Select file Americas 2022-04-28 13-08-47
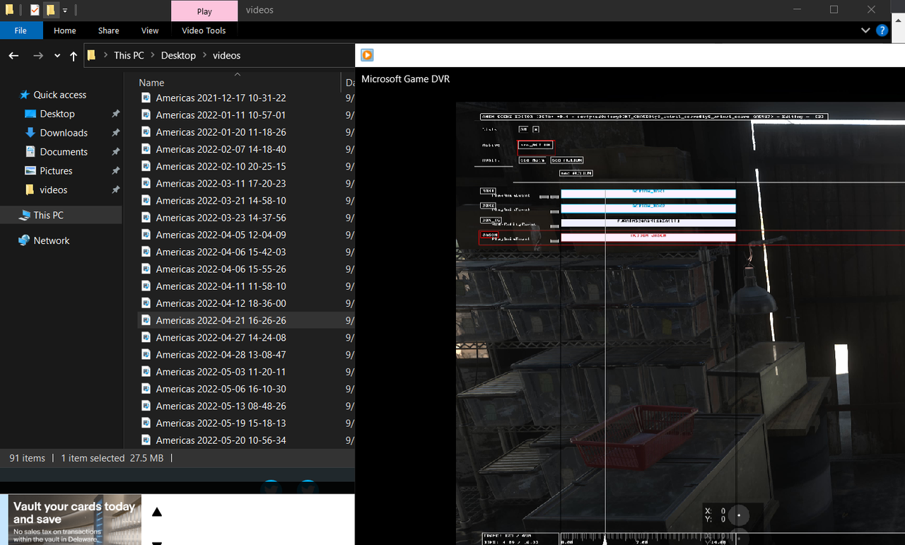The width and height of the screenshot is (905, 545). 221,355
